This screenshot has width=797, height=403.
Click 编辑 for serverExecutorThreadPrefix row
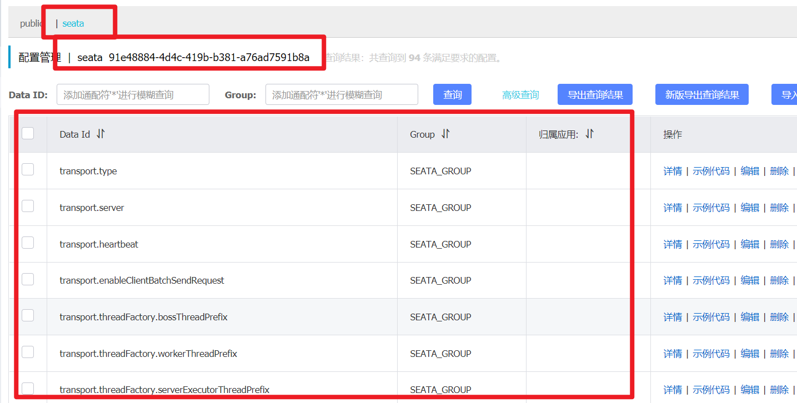click(750, 390)
